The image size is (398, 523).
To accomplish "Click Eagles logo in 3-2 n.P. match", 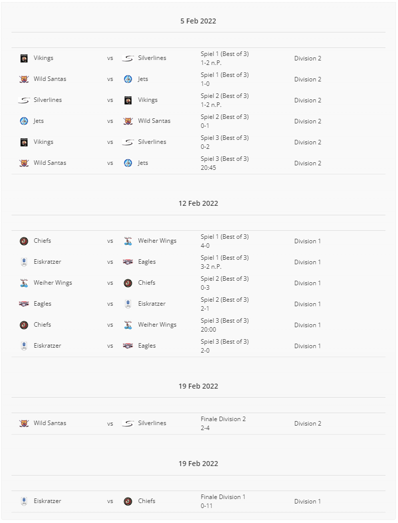I will click(x=128, y=262).
